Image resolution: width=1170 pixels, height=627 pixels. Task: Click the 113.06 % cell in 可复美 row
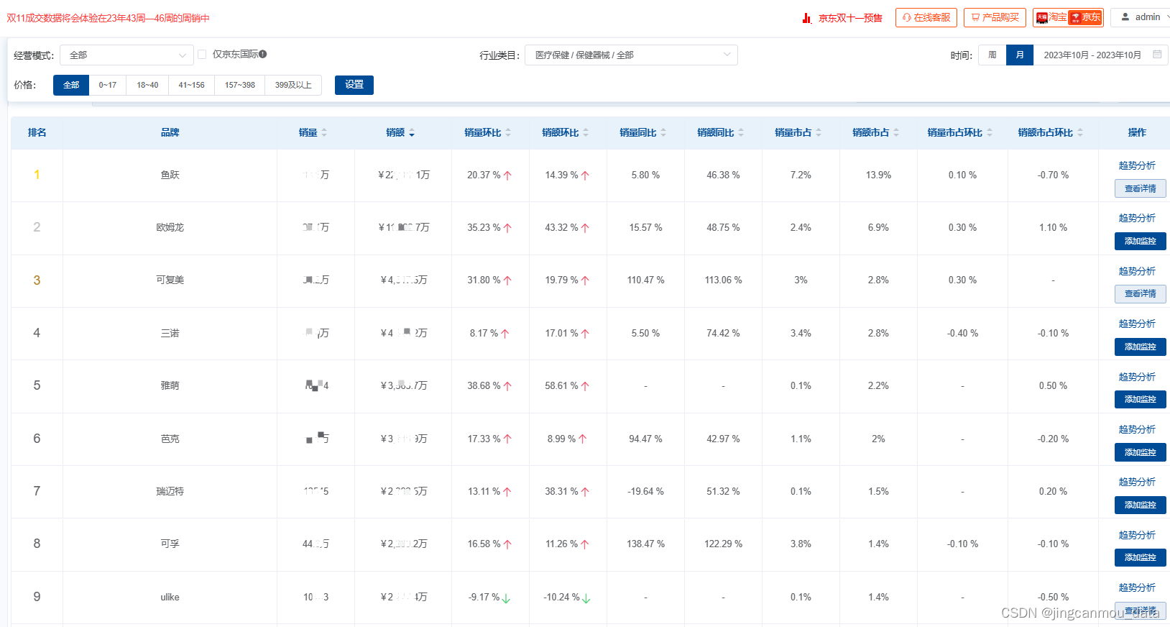point(723,280)
